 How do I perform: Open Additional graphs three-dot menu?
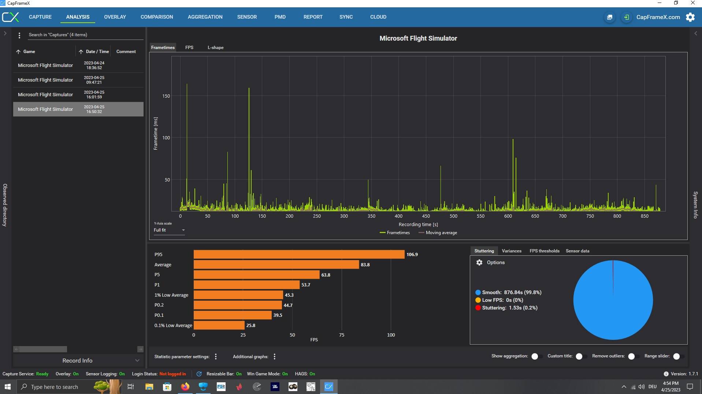275,357
